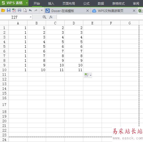Click into the formula bar input
This screenshot has height=142, width=143.
[x=100, y=17]
